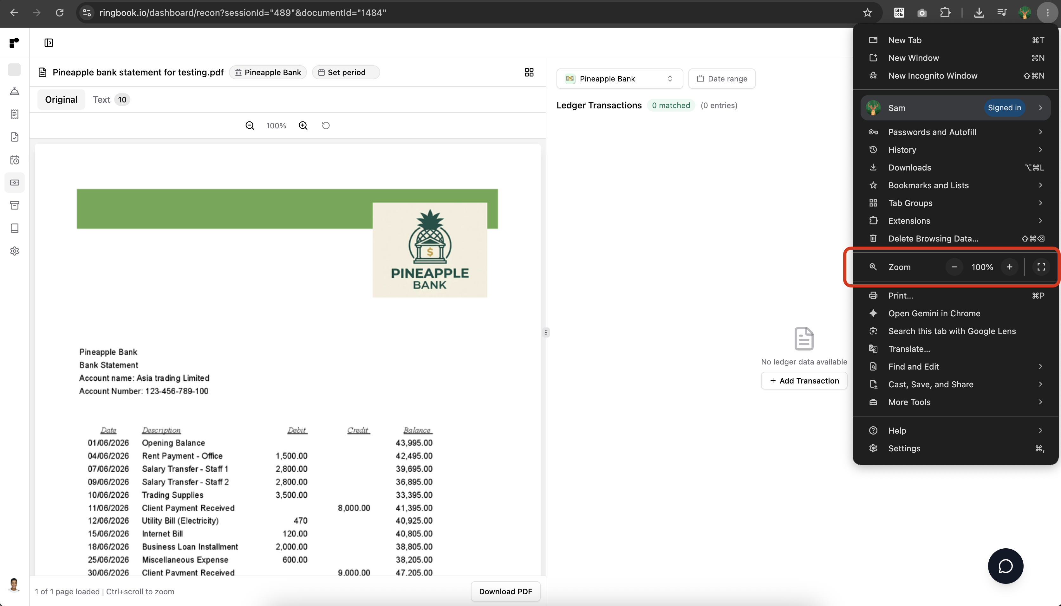Image resolution: width=1061 pixels, height=606 pixels.
Task: Open Chrome downloads toolbar icon
Action: click(x=979, y=13)
